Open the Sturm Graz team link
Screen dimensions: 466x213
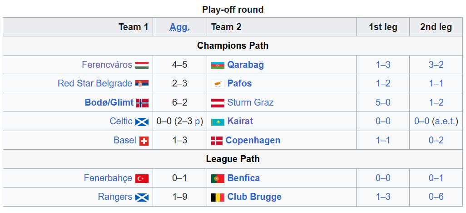[250, 102]
